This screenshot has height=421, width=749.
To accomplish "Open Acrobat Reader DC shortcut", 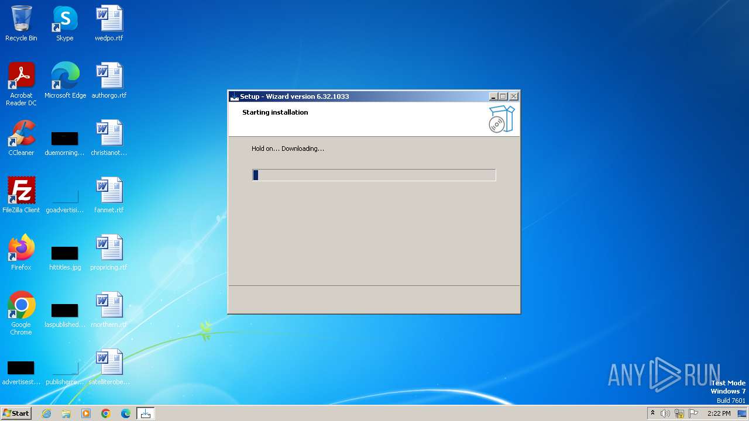I will pos(21,84).
